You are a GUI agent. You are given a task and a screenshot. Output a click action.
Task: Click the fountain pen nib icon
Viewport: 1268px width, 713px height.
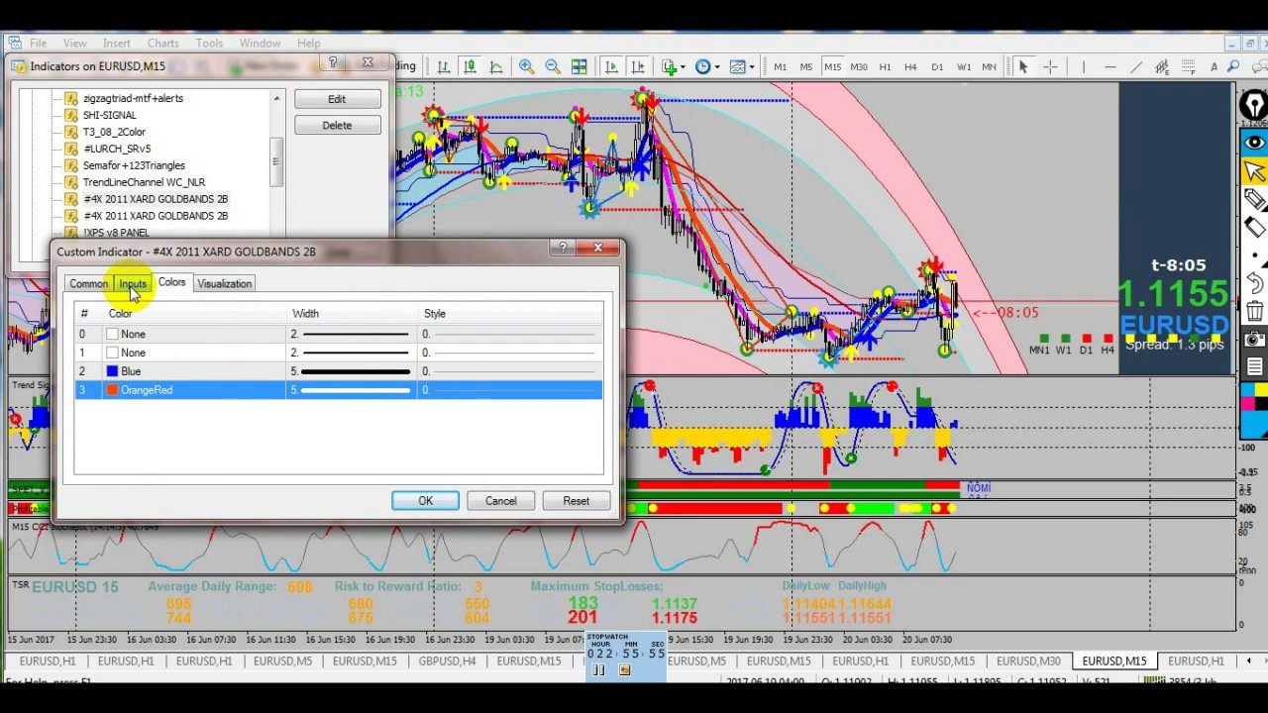1254,105
